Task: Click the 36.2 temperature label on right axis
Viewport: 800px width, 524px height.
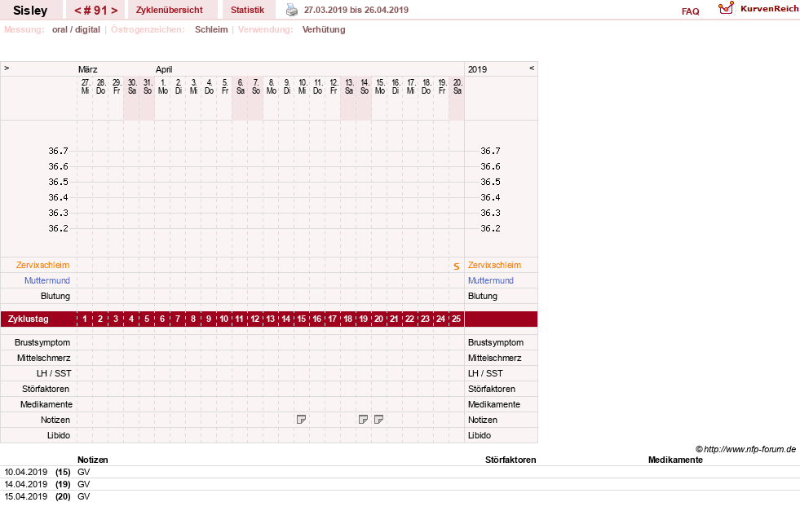Action: click(490, 228)
